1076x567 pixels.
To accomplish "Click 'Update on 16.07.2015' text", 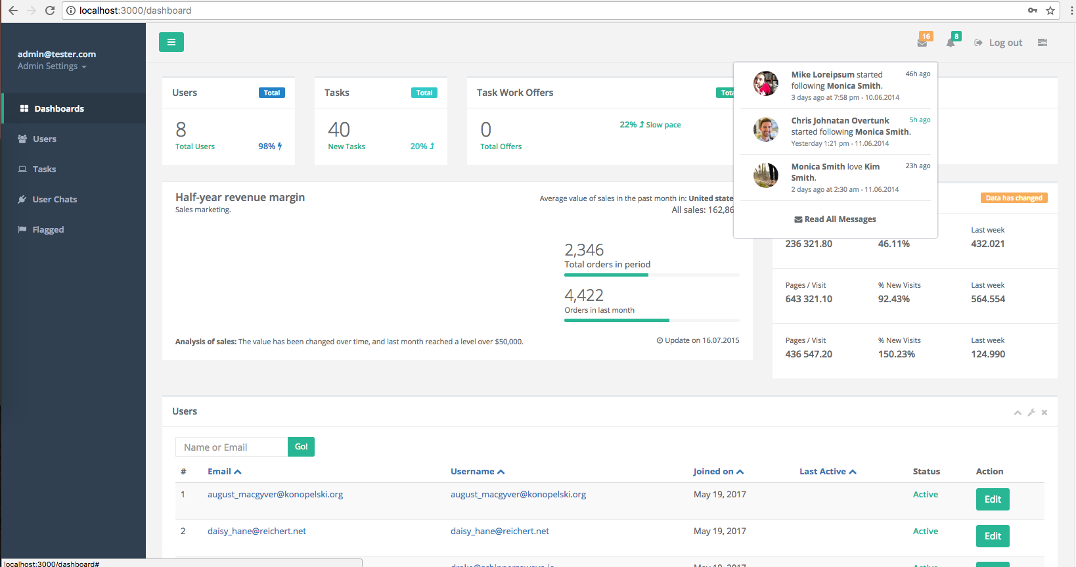I will 698,340.
